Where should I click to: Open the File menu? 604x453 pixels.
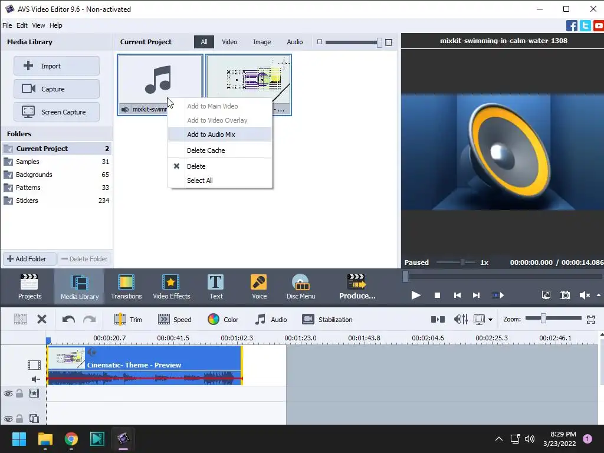click(7, 25)
